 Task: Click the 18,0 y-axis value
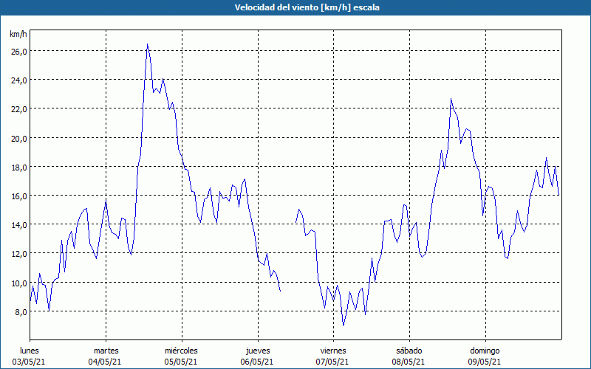[x=19, y=168]
